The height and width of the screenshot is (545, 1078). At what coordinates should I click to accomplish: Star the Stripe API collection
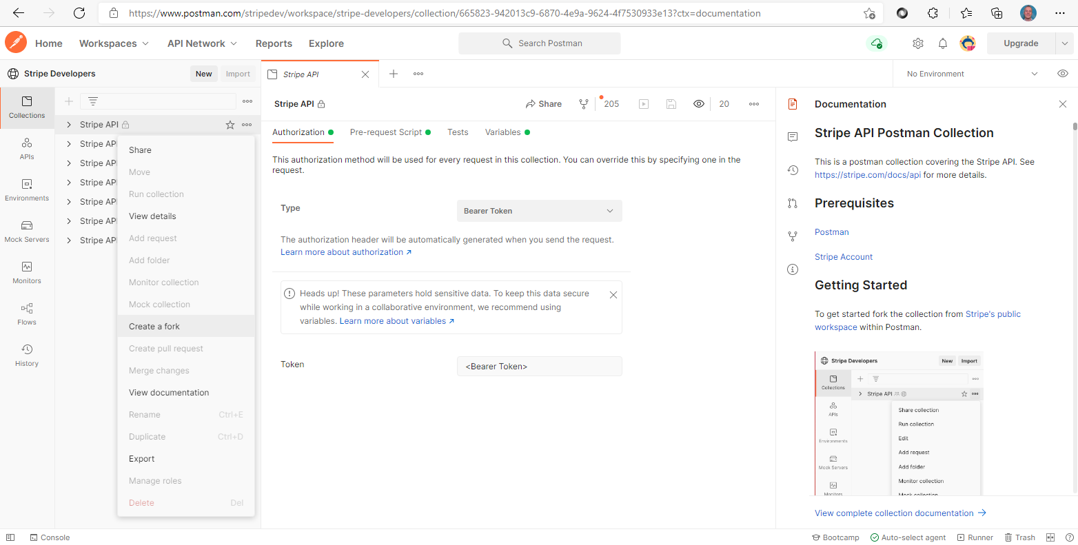click(x=229, y=124)
